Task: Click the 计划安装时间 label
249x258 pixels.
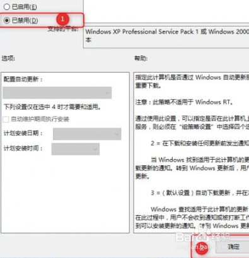Action: click(23, 148)
